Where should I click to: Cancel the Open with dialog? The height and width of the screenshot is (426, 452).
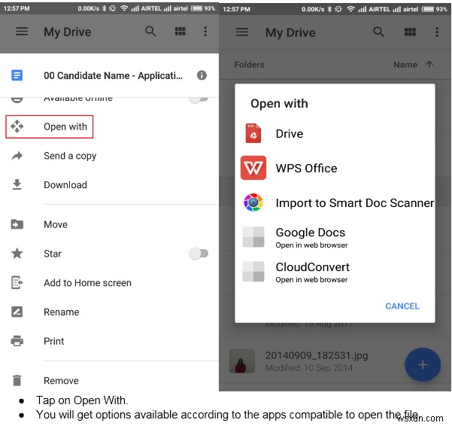(x=402, y=306)
